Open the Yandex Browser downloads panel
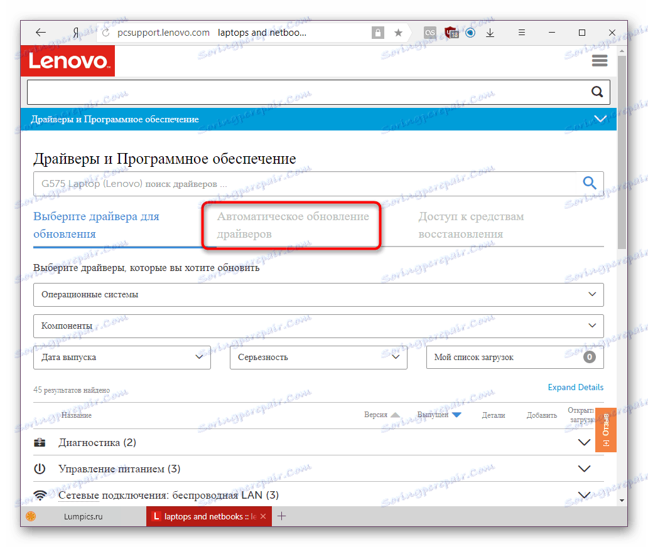 point(490,32)
